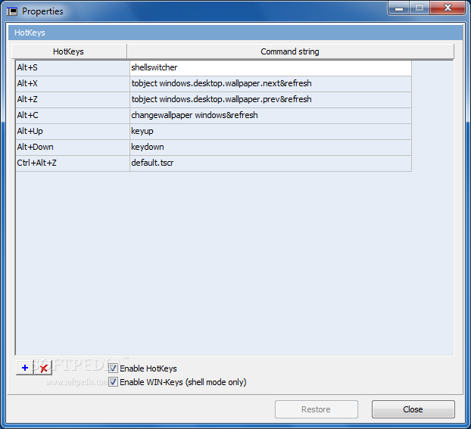Click the wallpaper.prev&refresh command cell
This screenshot has width=471, height=429.
click(270, 100)
